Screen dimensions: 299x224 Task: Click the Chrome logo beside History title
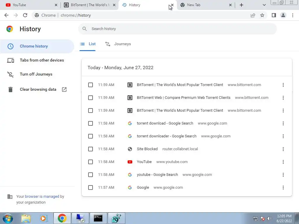coord(10,29)
